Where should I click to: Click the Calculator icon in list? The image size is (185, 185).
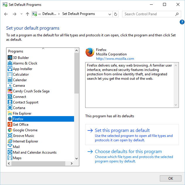coord(10,74)
